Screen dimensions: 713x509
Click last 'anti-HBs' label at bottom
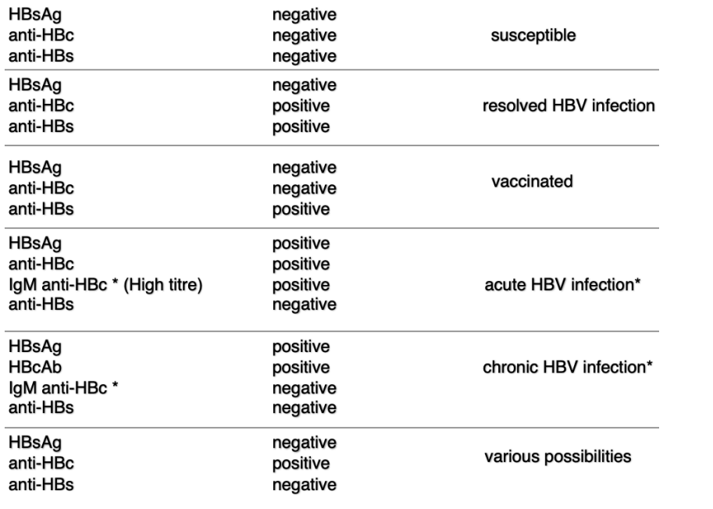pos(41,485)
